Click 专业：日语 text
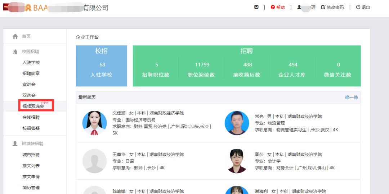The image size is (389, 194). [x=123, y=161]
